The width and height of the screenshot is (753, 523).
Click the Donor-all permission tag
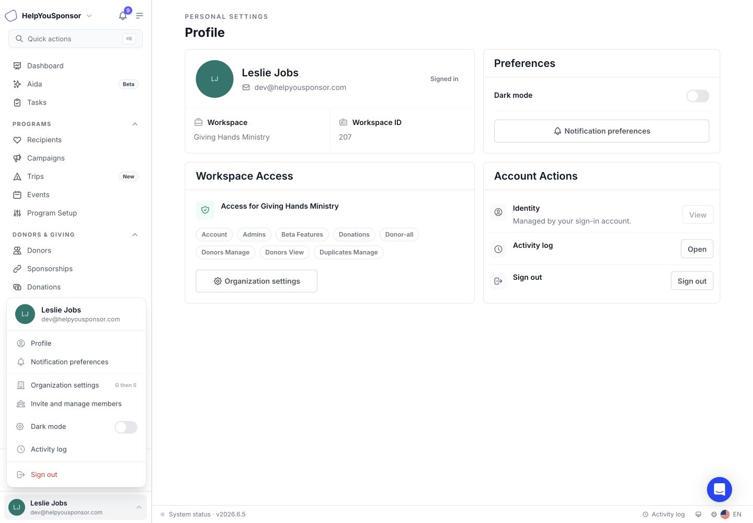(400, 235)
